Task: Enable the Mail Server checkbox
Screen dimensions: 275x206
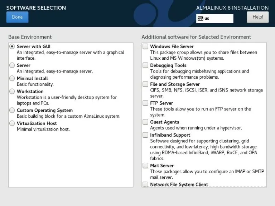Action: point(145,166)
